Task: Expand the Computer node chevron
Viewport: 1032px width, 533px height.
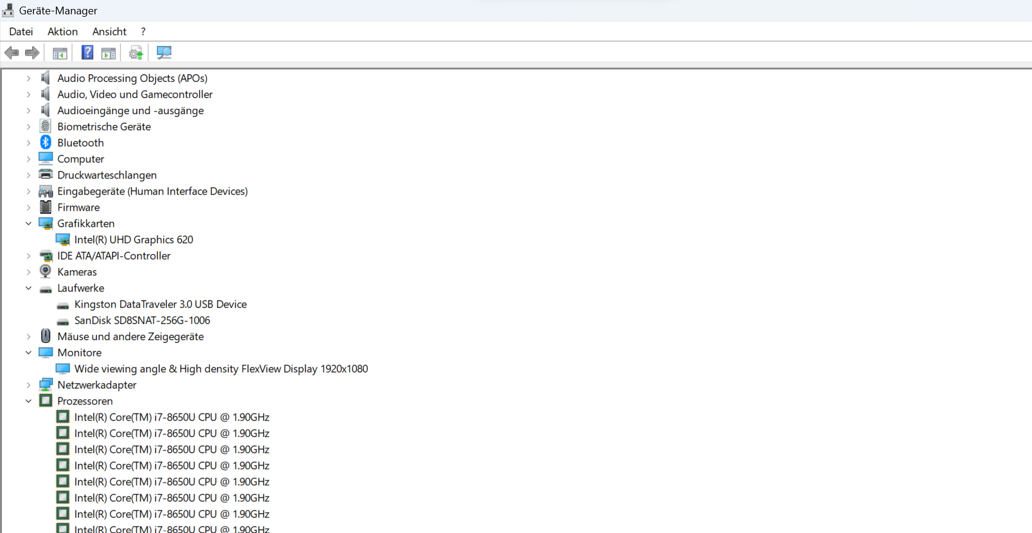Action: tap(28, 159)
